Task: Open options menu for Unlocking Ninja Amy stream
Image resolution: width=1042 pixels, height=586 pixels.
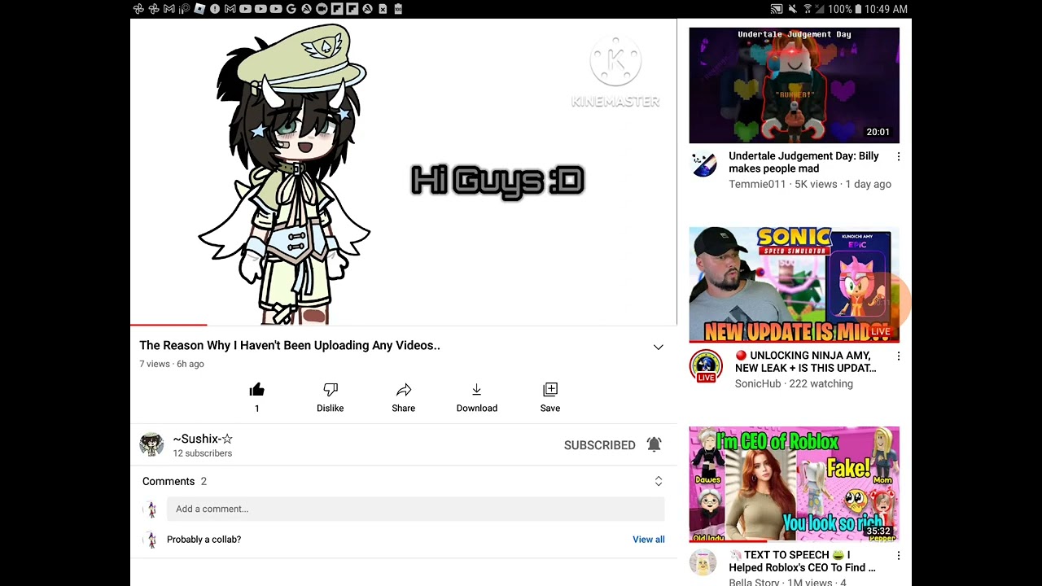Action: click(899, 356)
